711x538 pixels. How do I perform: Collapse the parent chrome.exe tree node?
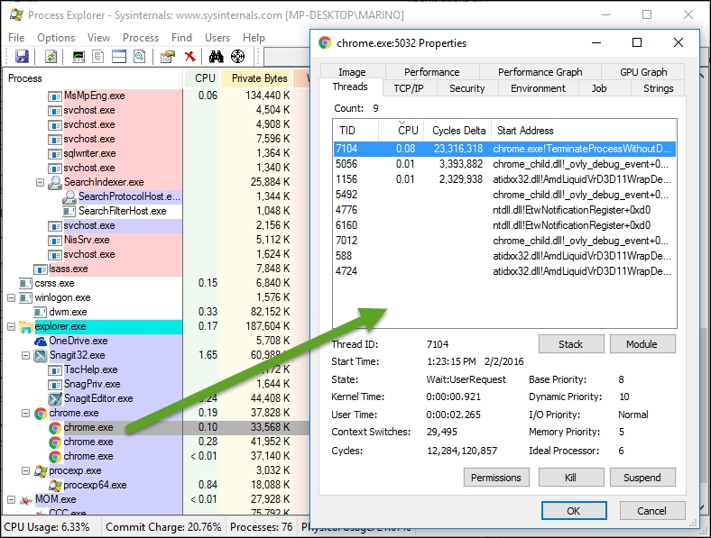26,413
